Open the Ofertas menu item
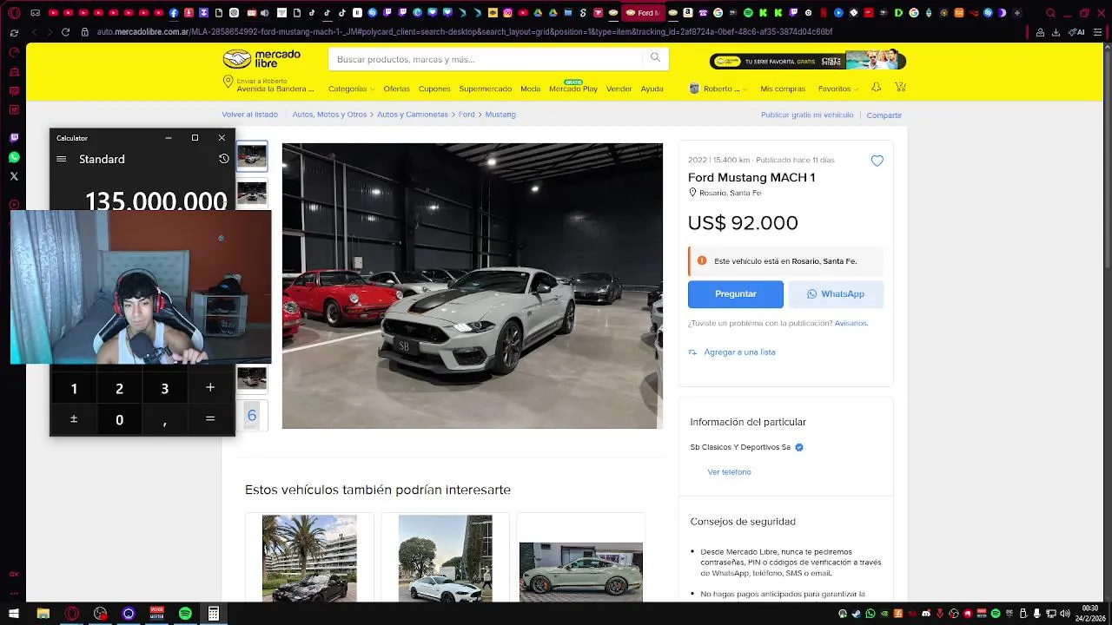1112x625 pixels. pyautogui.click(x=396, y=89)
